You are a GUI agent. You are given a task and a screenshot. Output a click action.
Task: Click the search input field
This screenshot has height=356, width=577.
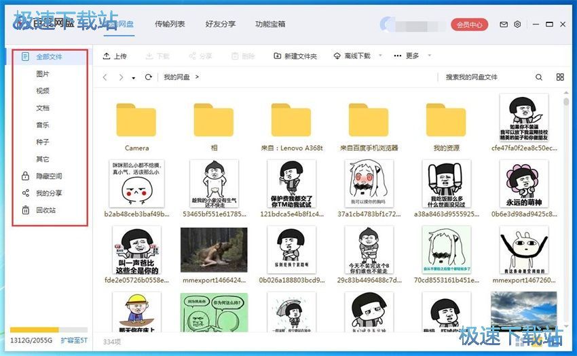(x=486, y=77)
